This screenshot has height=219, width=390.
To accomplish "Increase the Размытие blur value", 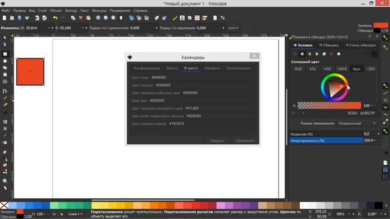I will 378,134.
